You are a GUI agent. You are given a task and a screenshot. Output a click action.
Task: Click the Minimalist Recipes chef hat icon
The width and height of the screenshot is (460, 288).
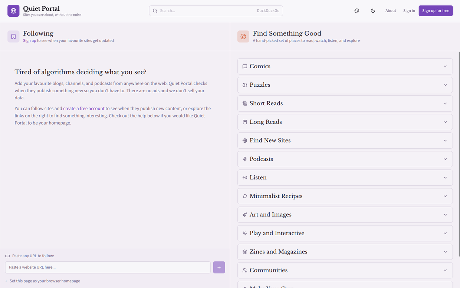tap(245, 196)
